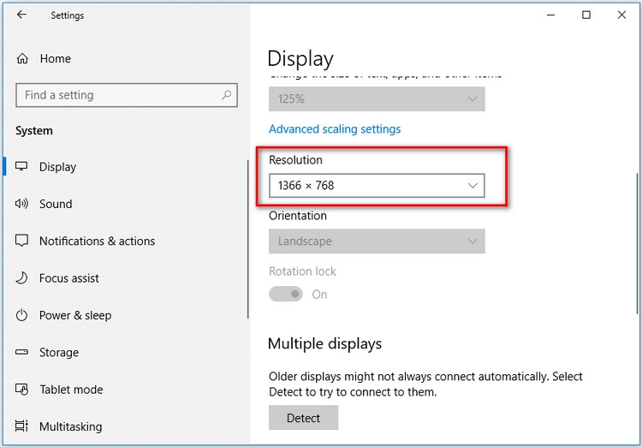Expand the 125% scaling dropdown

pos(377,99)
